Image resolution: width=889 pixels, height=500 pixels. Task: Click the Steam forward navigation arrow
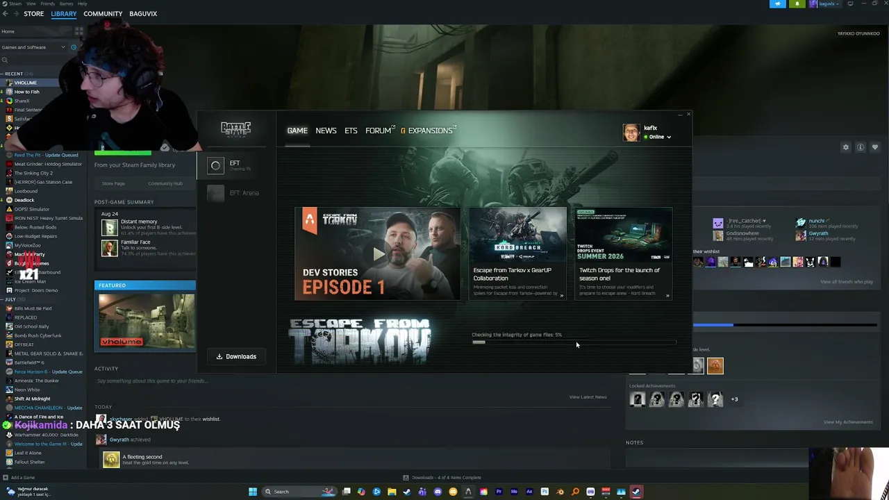tap(16, 14)
